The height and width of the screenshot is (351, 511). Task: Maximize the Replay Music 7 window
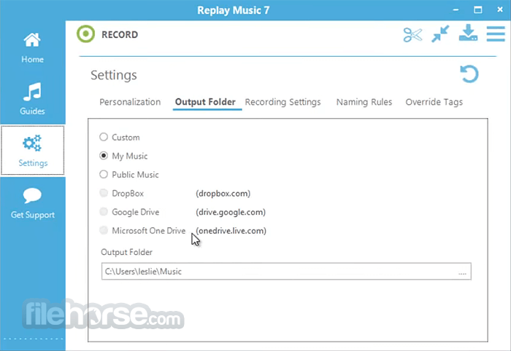(477, 9)
